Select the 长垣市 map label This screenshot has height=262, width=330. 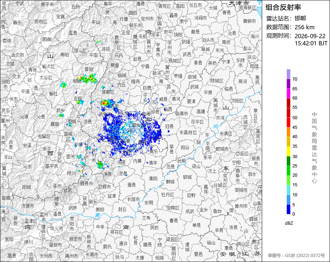tap(134, 199)
